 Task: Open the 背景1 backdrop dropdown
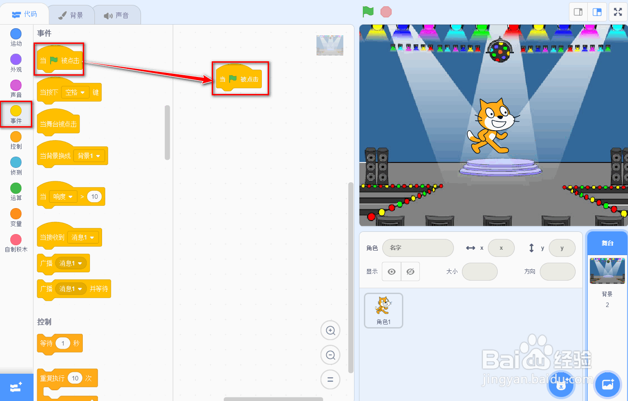point(89,156)
